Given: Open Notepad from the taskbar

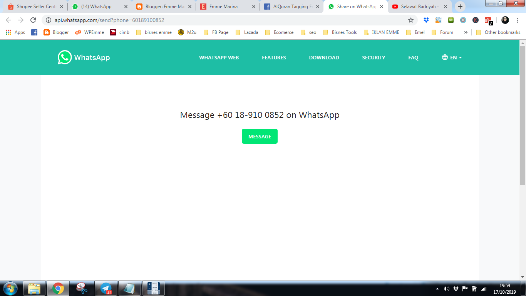Looking at the screenshot, I should pyautogui.click(x=129, y=288).
